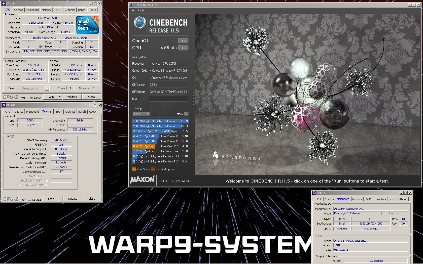Click Tools button in the CPU window
The width and height of the screenshot is (423, 264).
point(51,97)
